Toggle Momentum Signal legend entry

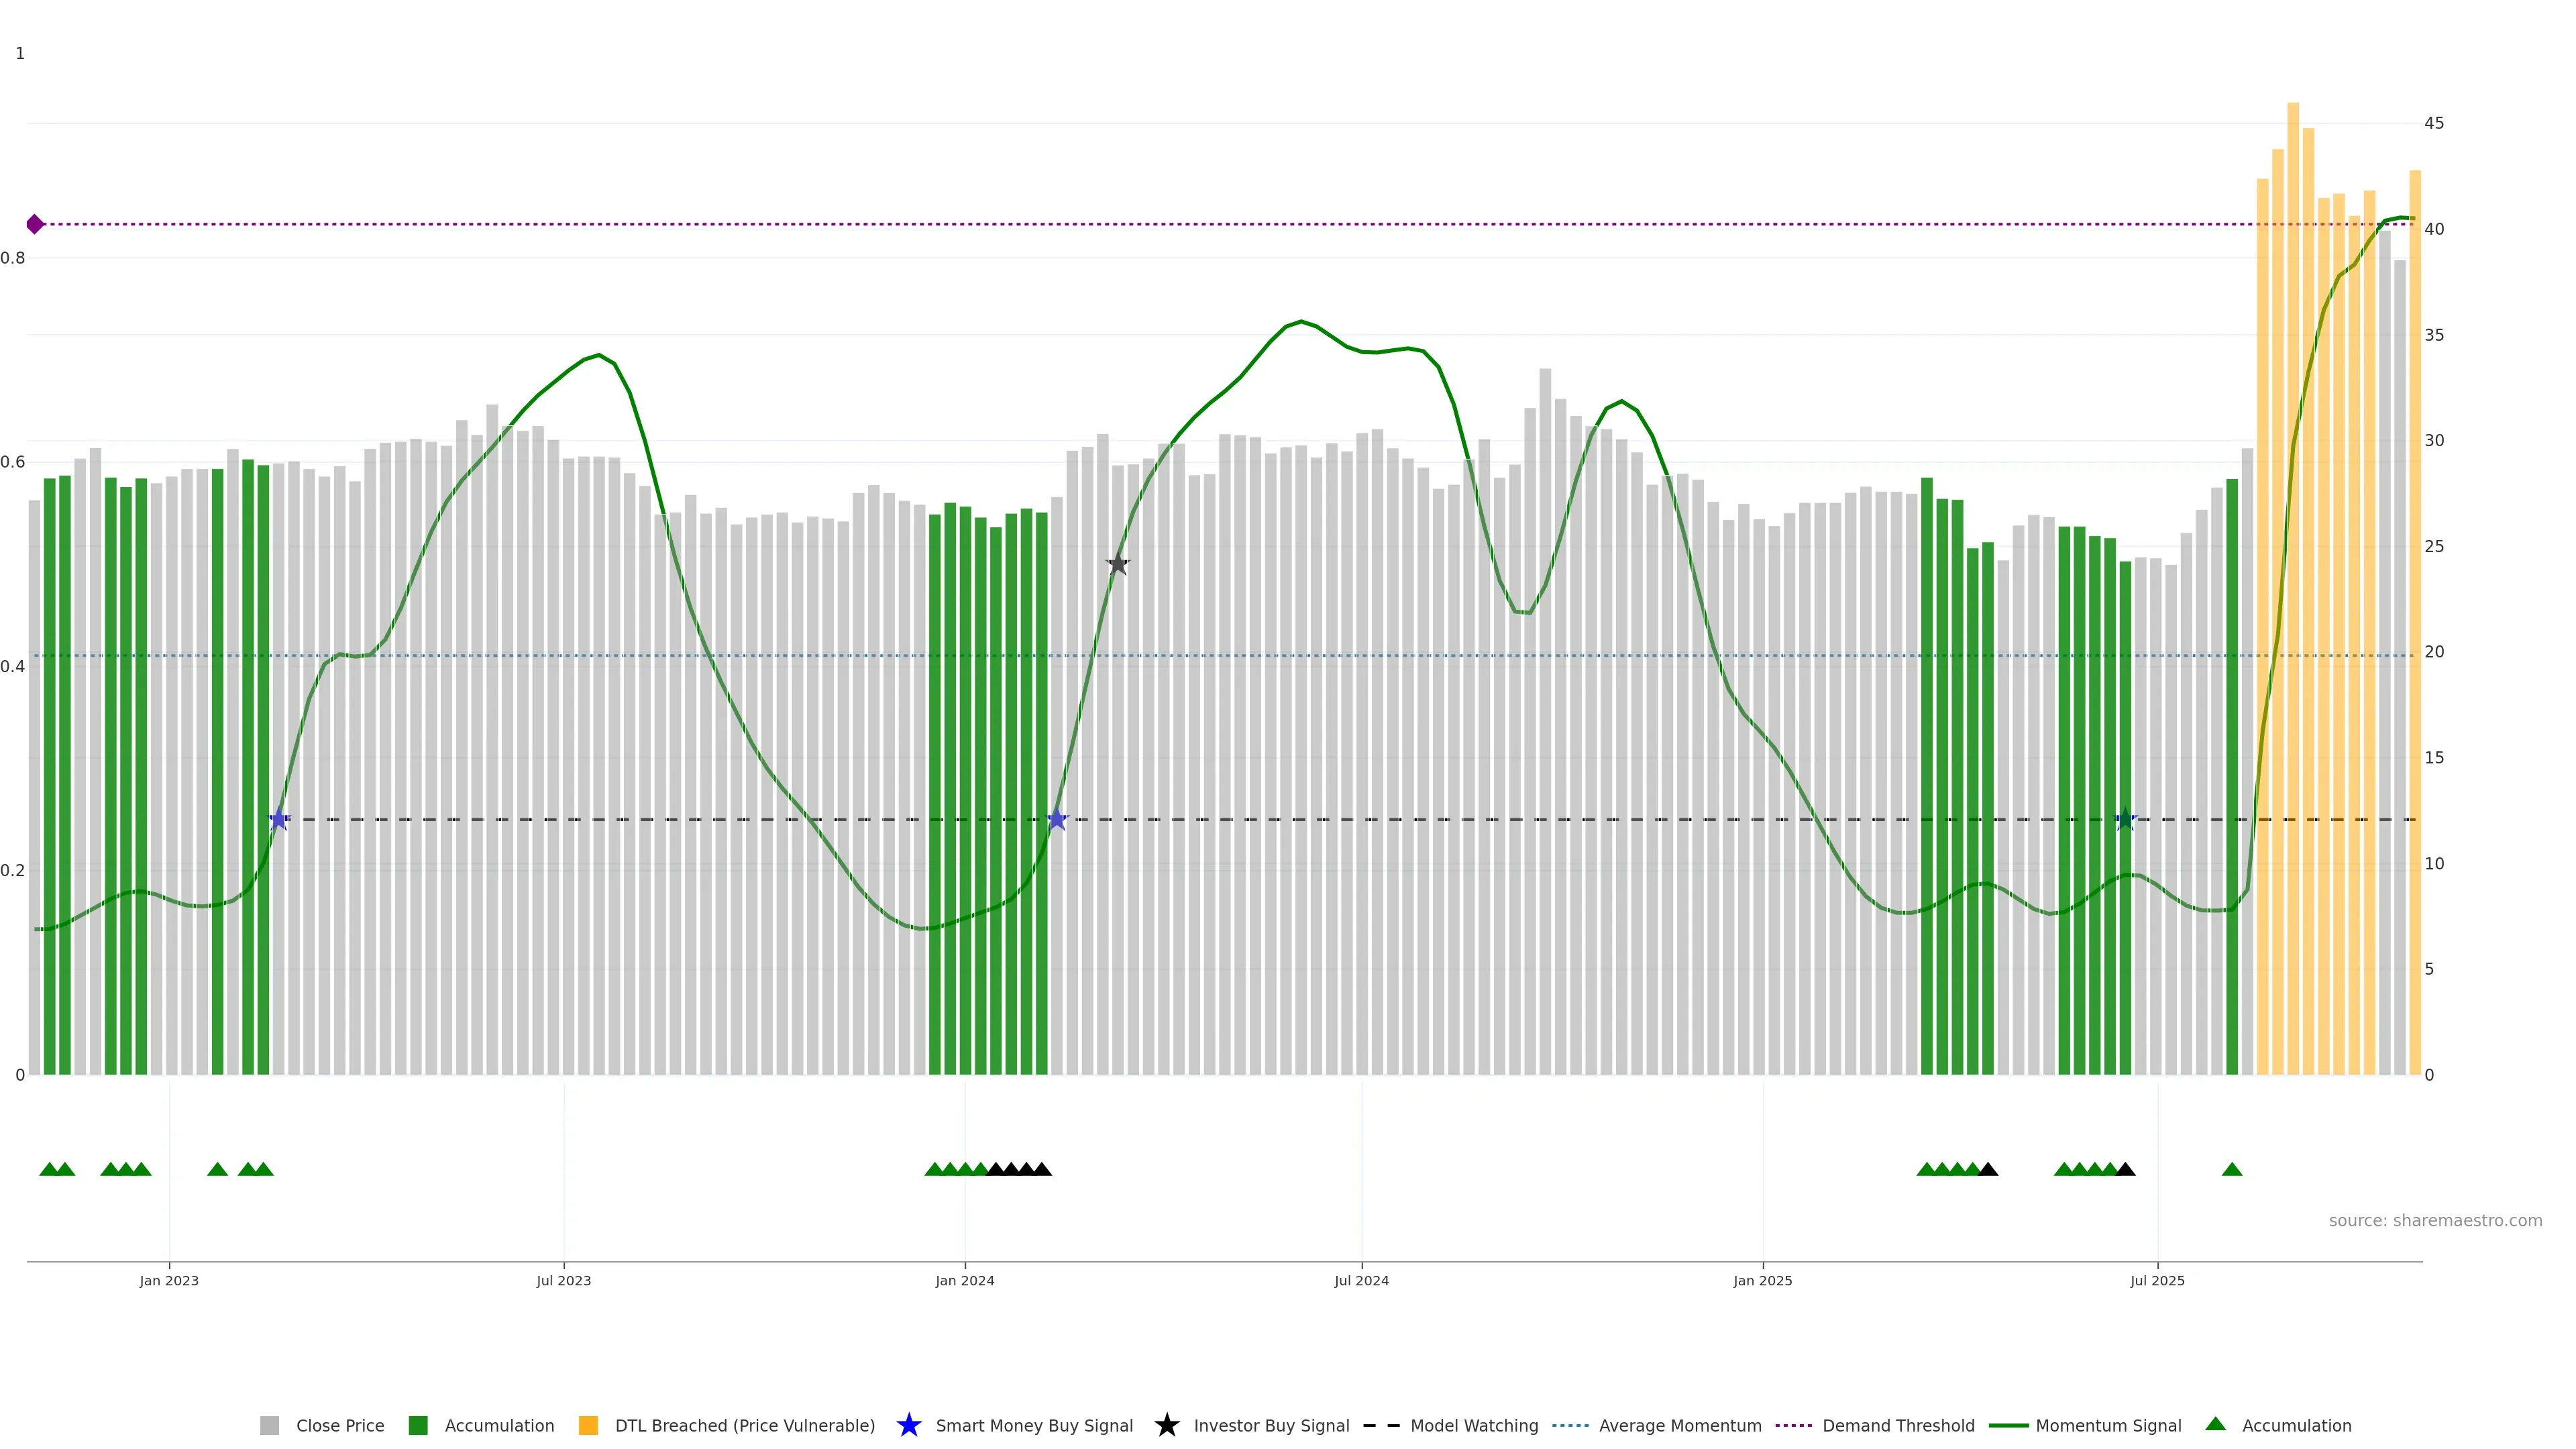click(x=2108, y=1425)
